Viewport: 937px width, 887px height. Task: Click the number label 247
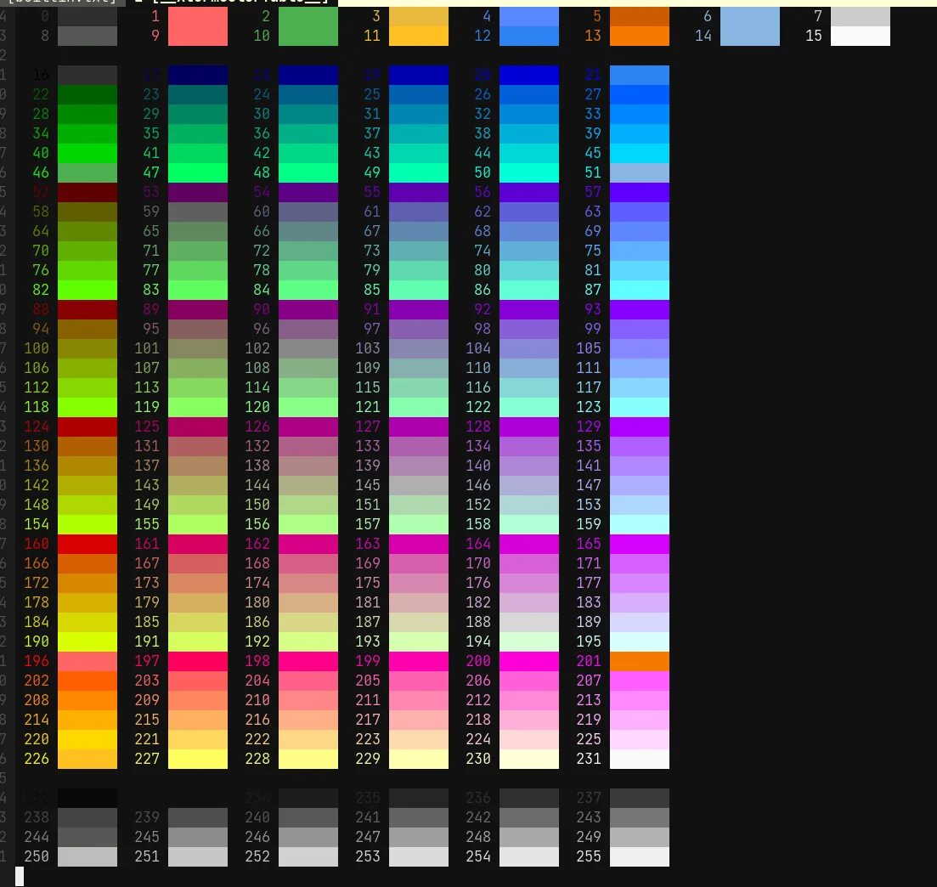pos(368,837)
